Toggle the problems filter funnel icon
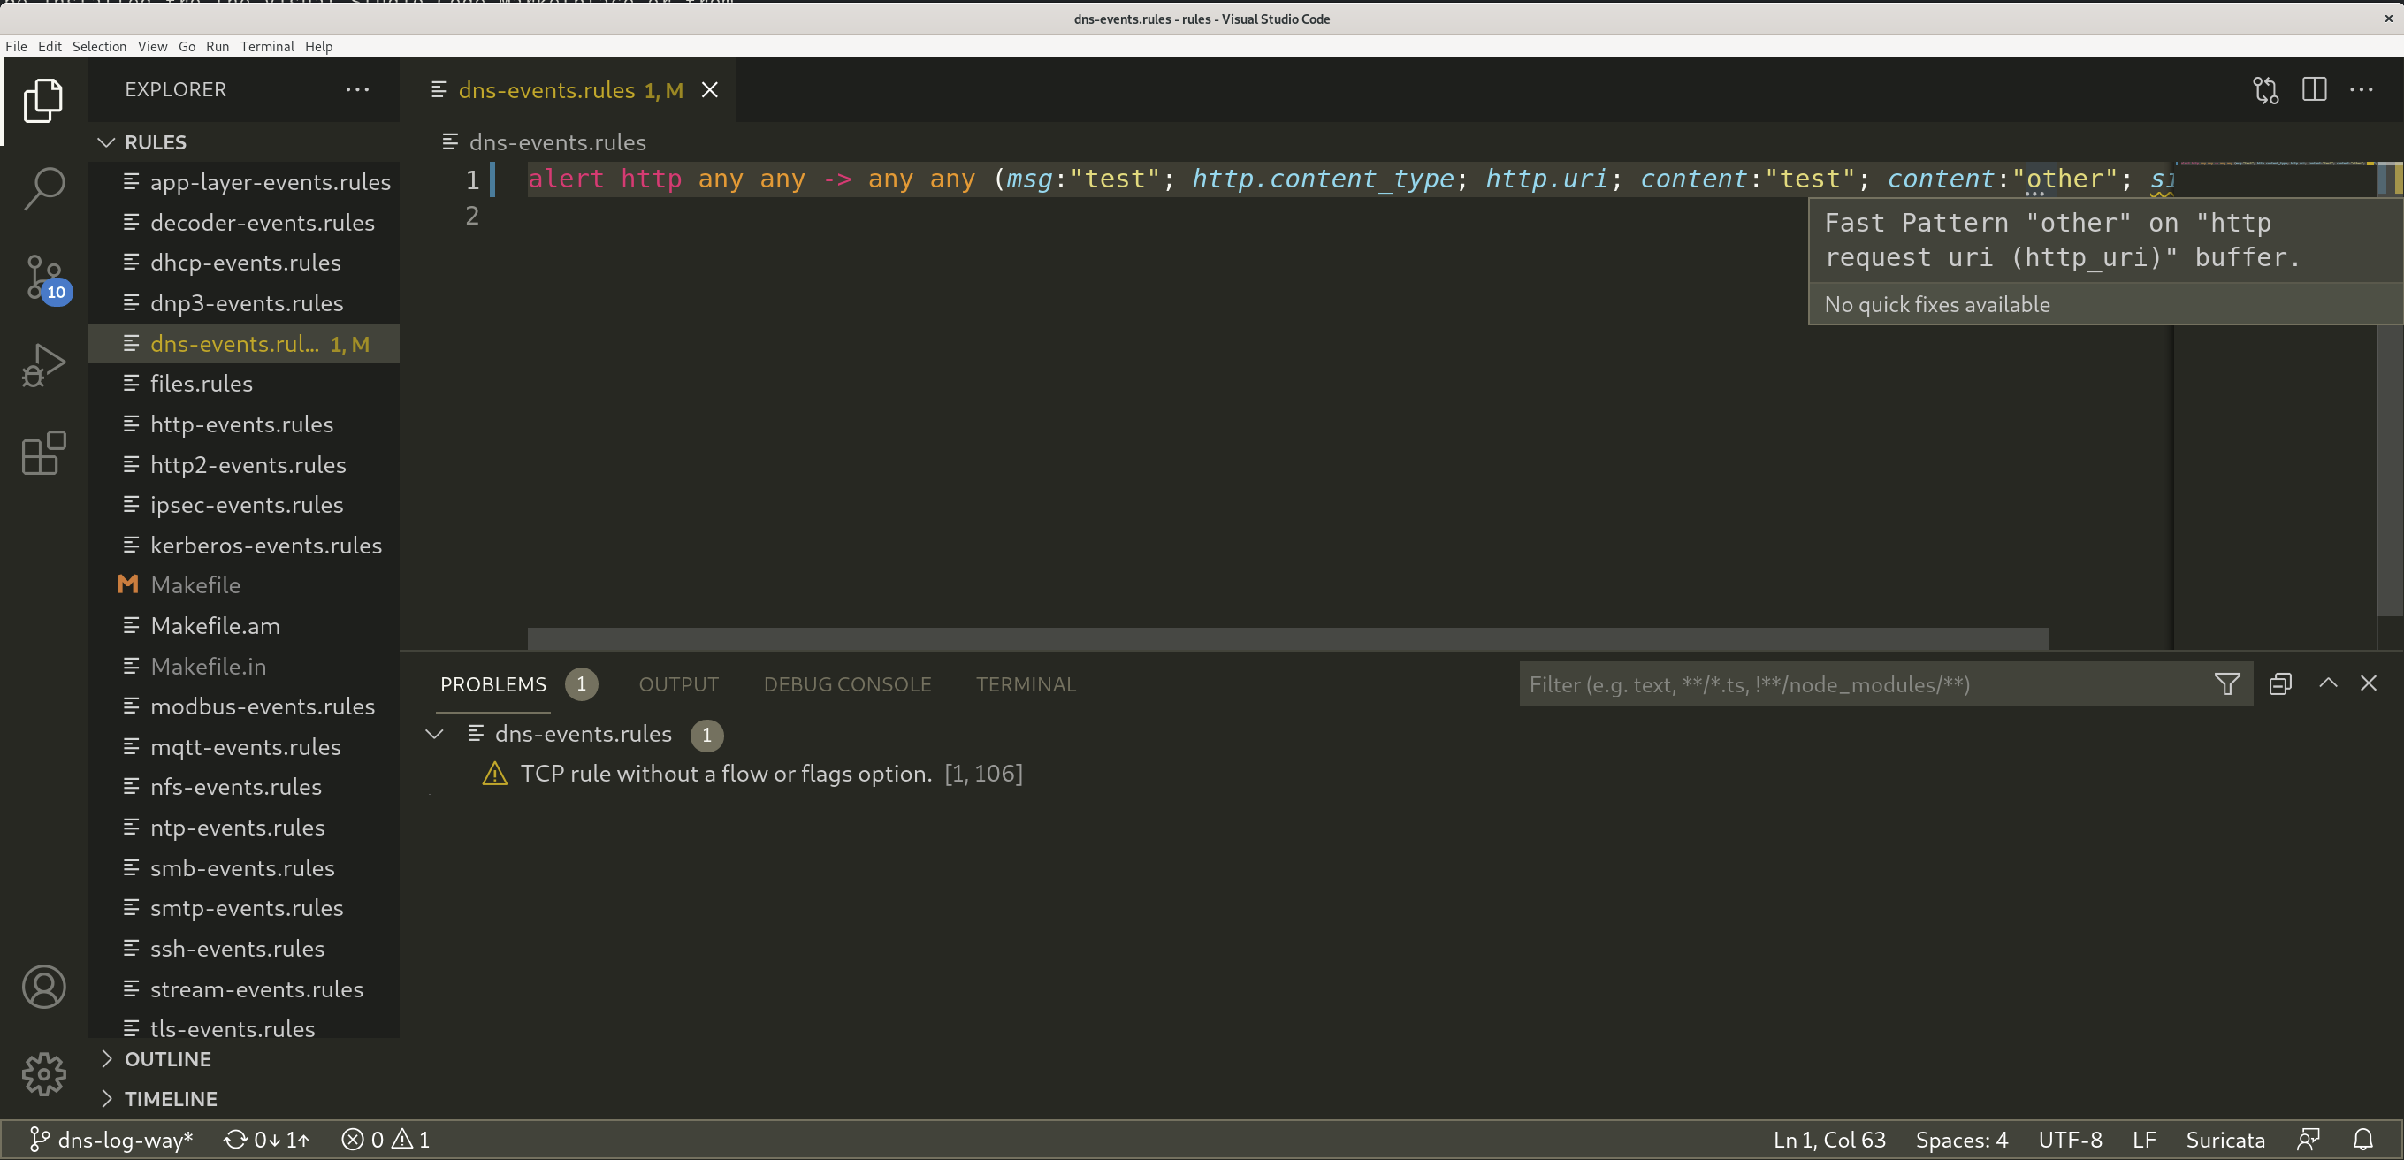Image resolution: width=2404 pixels, height=1160 pixels. coord(2226,684)
